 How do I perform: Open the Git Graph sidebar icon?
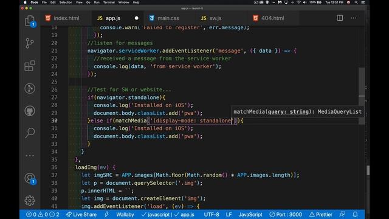[30, 88]
